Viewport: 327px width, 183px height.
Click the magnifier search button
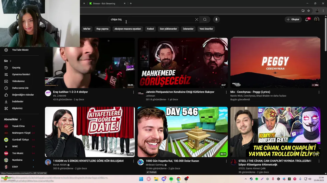[205, 20]
